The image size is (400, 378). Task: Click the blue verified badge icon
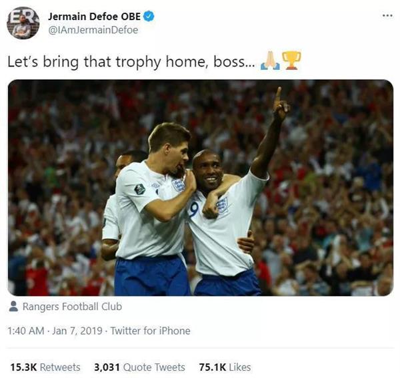(149, 17)
